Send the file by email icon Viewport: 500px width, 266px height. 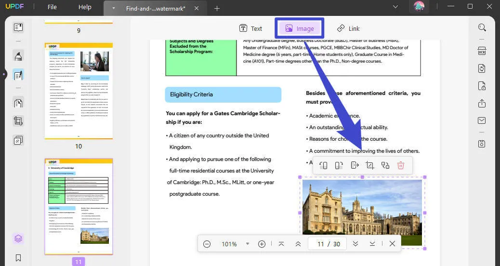(x=482, y=120)
